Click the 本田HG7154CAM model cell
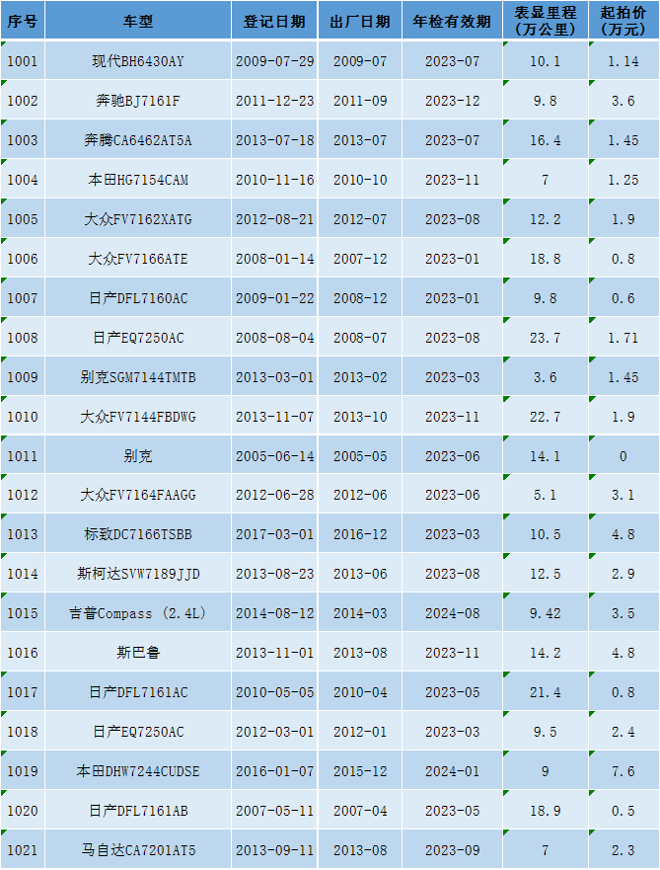 (138, 179)
